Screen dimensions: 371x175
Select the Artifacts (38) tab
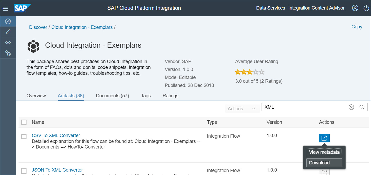click(x=71, y=96)
